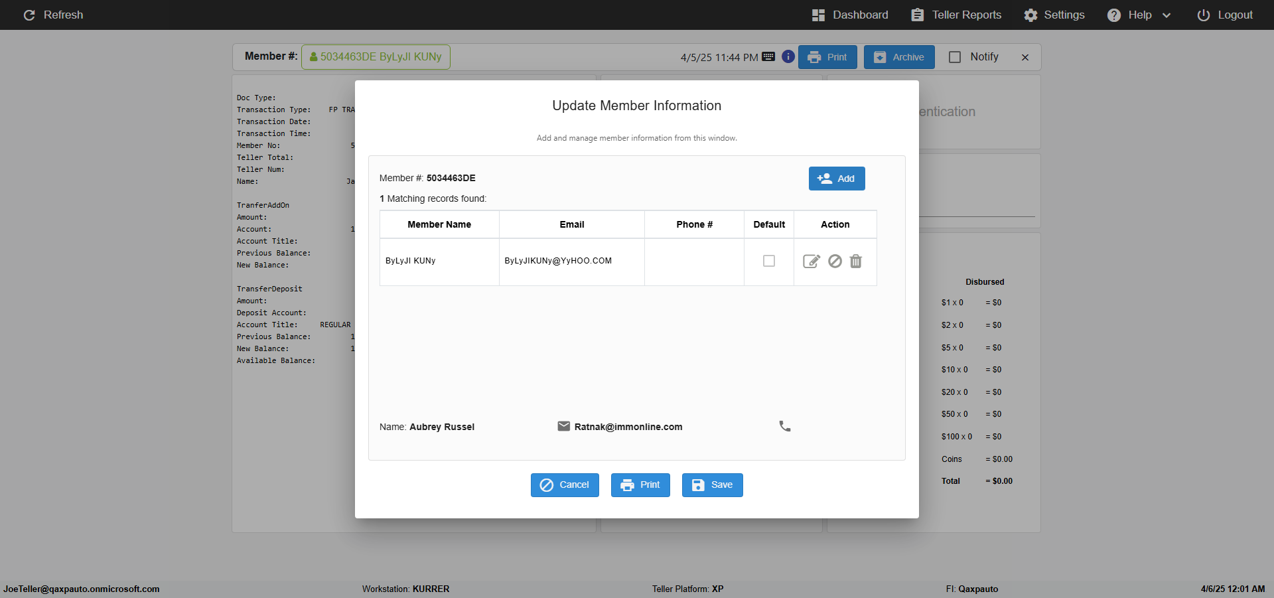Click the Add member button

(x=837, y=179)
